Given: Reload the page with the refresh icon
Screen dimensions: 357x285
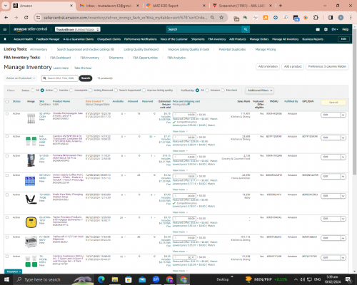Looking at the screenshot, I should pyautogui.click(x=26, y=18).
